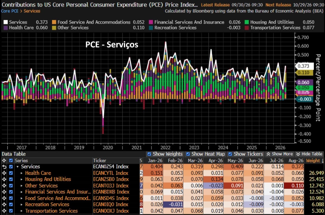The height and width of the screenshot is (215, 325).
Task: Select the Jan-26 column header
Action: pyautogui.click(x=155, y=161)
